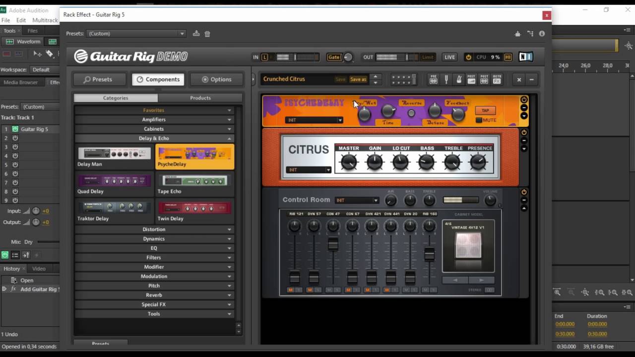Zoom in using the Audition magnifier icon
This screenshot has height=357, width=635.
[x=557, y=293]
